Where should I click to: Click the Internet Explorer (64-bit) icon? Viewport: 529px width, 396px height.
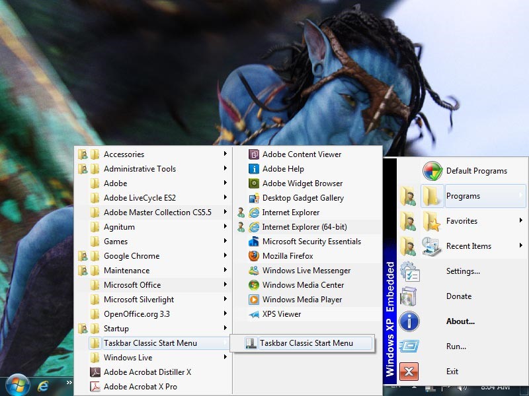[254, 227]
